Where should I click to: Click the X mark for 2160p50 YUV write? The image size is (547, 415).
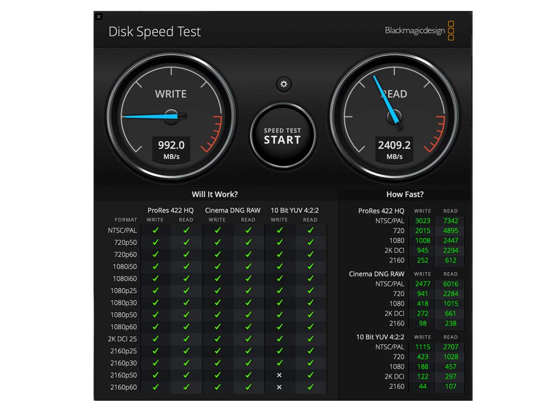pos(279,375)
